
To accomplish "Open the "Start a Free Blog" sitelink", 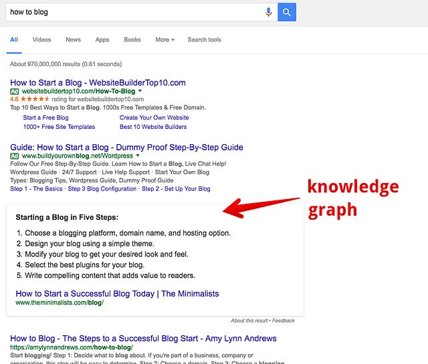I will coord(45,118).
